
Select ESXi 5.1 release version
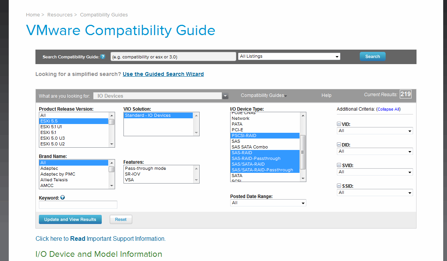(x=74, y=132)
